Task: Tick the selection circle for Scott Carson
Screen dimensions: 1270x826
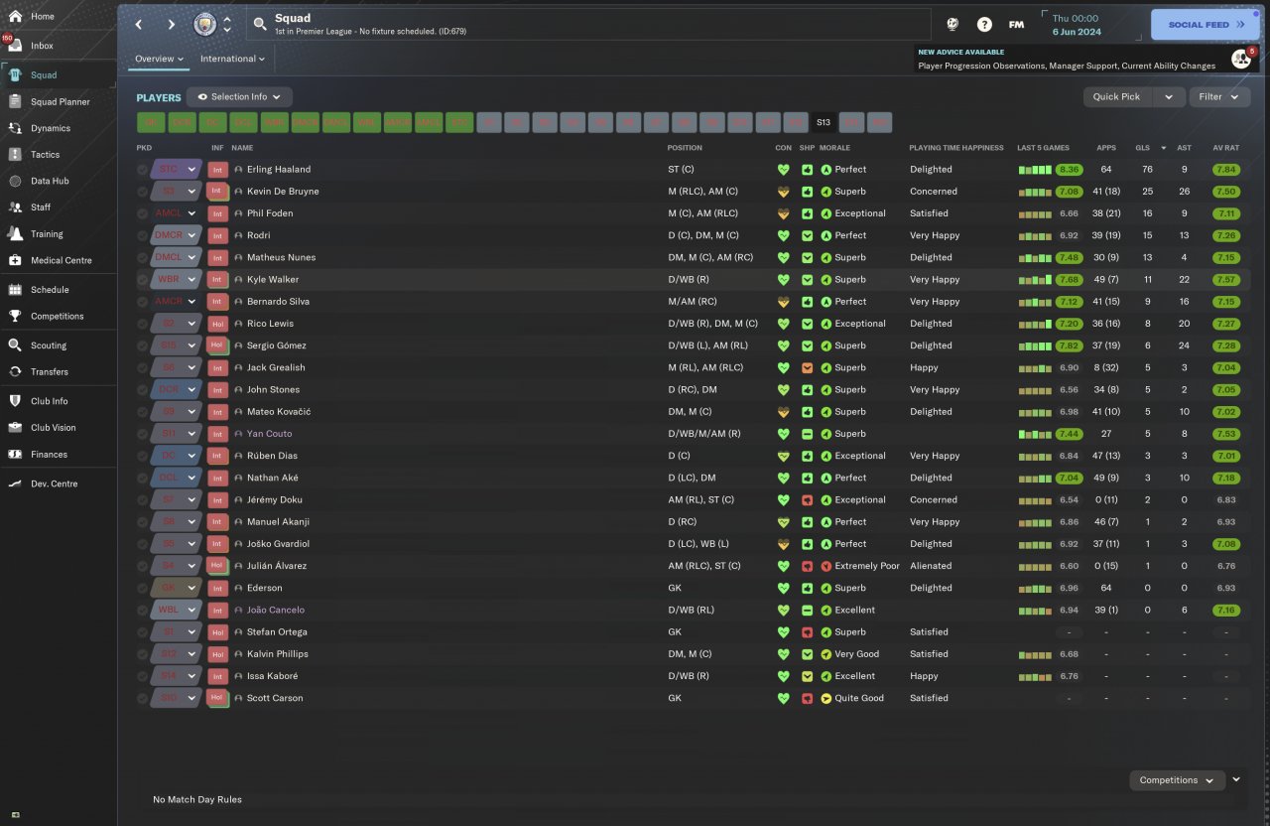Action: coord(143,698)
